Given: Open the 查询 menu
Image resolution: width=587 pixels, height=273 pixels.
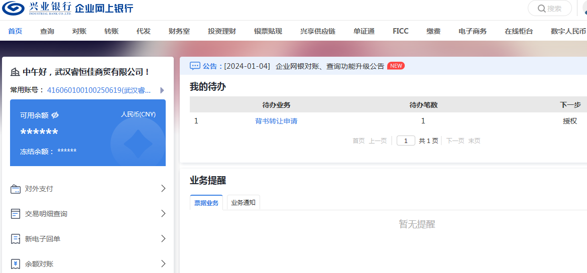Looking at the screenshot, I should pyautogui.click(x=47, y=32).
